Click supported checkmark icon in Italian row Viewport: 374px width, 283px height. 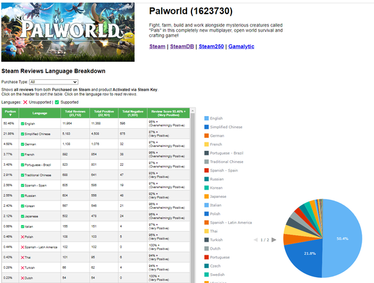point(23,226)
